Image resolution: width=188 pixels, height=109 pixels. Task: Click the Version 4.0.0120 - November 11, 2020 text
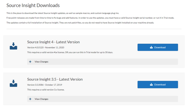pos(46,48)
